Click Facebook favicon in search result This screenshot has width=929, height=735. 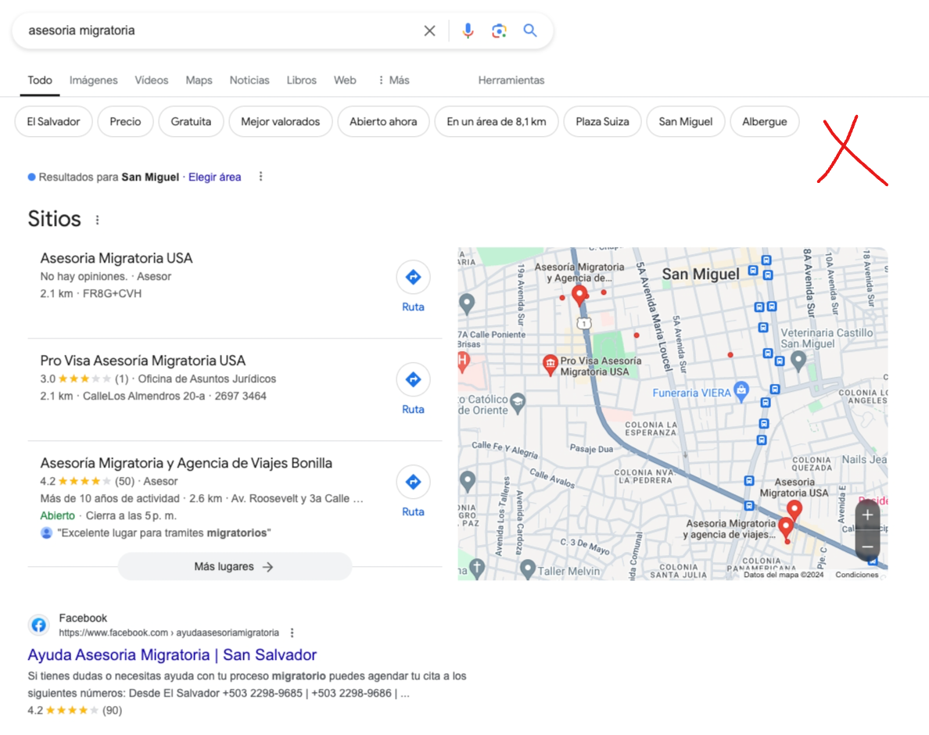38,625
